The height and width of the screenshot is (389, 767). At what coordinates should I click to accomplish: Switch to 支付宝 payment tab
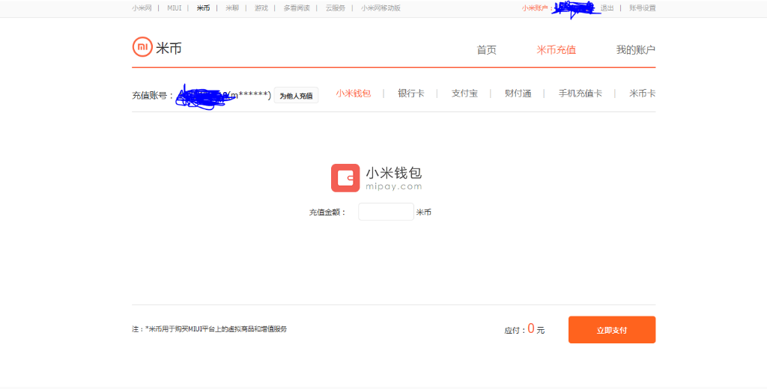click(x=464, y=94)
